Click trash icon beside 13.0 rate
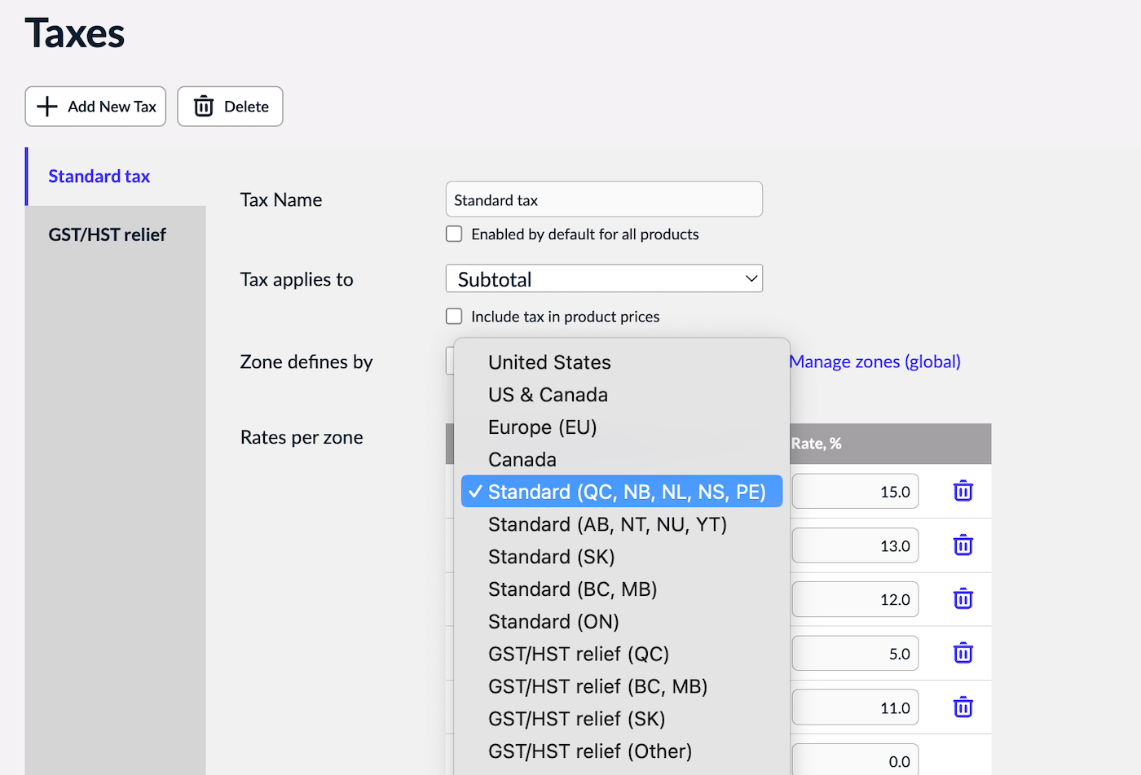Viewport: 1141px width, 775px height. pos(963,545)
